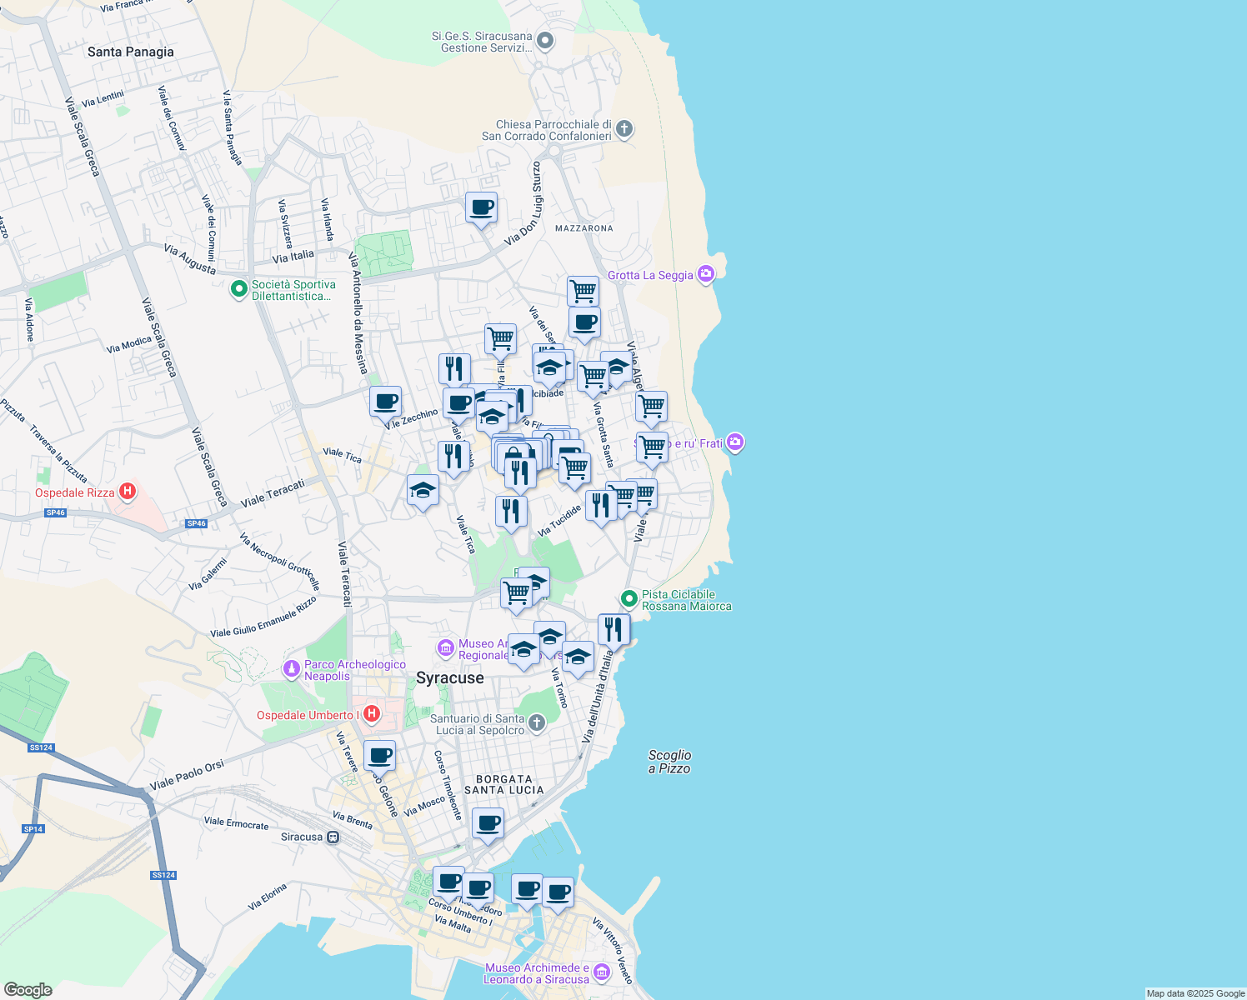Select the Parco Archeologico Neapolis marker
This screenshot has height=1000, width=1247.
click(291, 668)
